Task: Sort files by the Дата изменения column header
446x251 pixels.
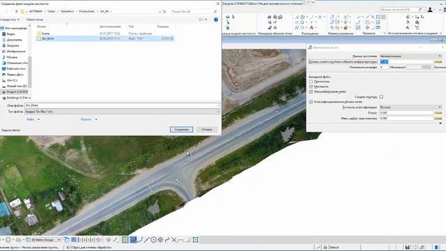Action: tap(110, 26)
